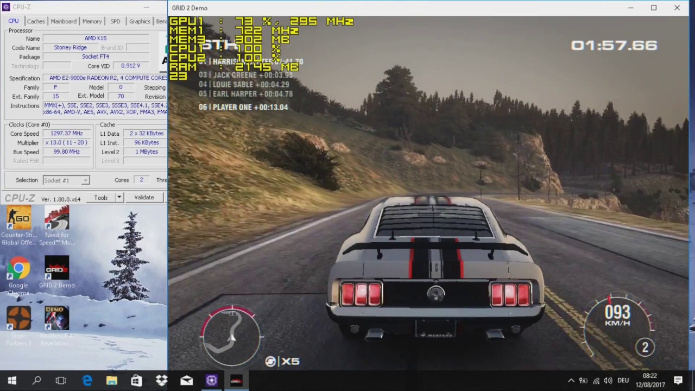Open taskbar search magnifier
Screen dimensions: 695x391
36,381
